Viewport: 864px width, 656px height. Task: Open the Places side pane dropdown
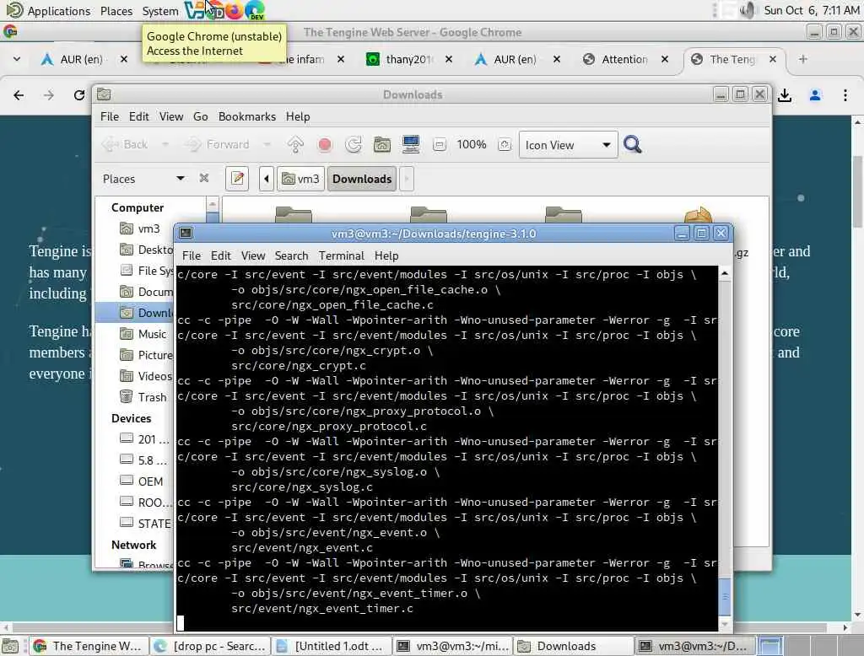coord(143,179)
